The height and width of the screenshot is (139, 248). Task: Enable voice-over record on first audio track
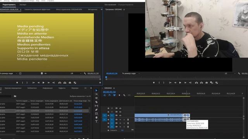point(128,120)
